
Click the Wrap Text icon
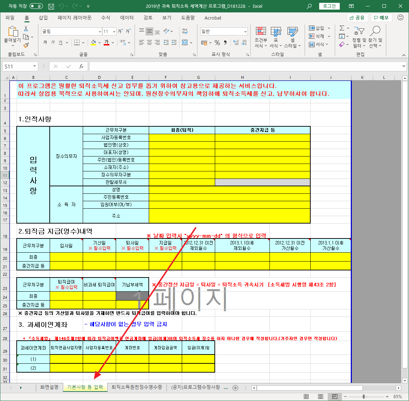pos(185,31)
